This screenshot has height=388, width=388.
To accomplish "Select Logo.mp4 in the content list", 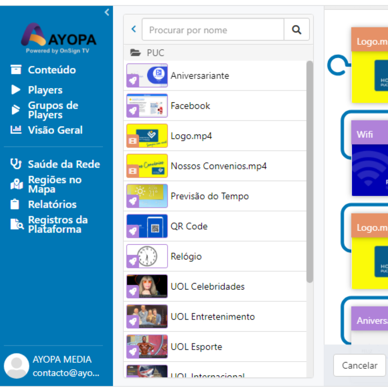I will [x=215, y=136].
